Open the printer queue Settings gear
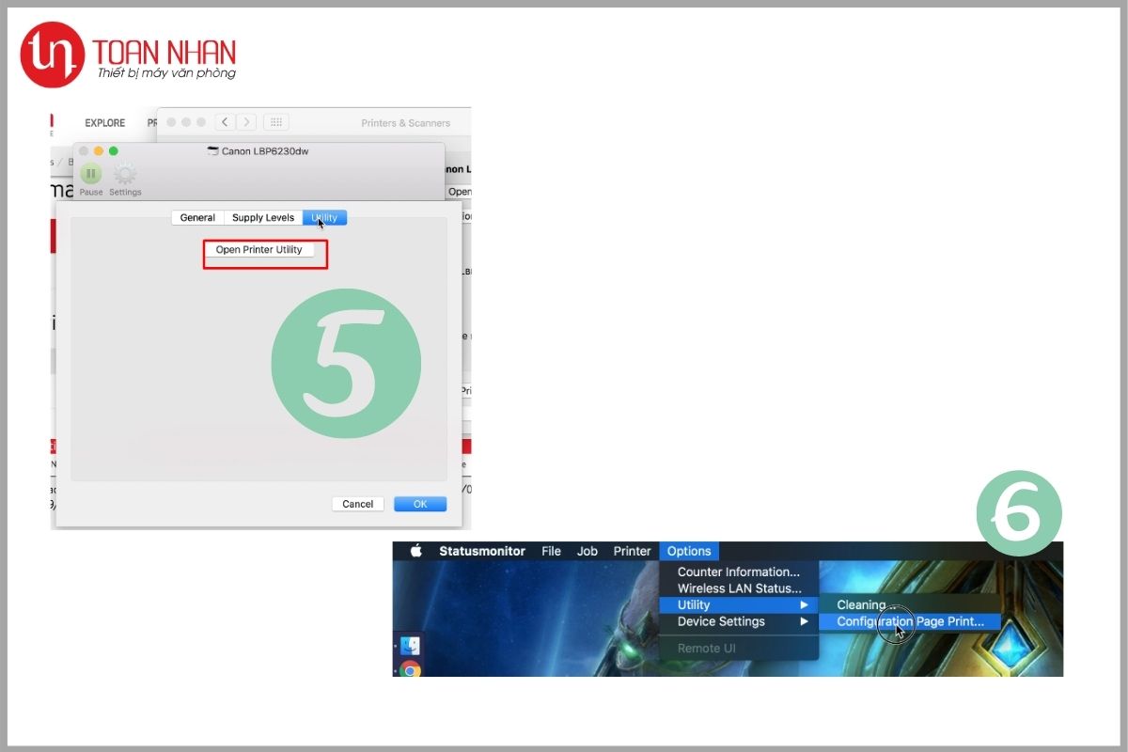Image resolution: width=1128 pixels, height=752 pixels. click(x=125, y=174)
